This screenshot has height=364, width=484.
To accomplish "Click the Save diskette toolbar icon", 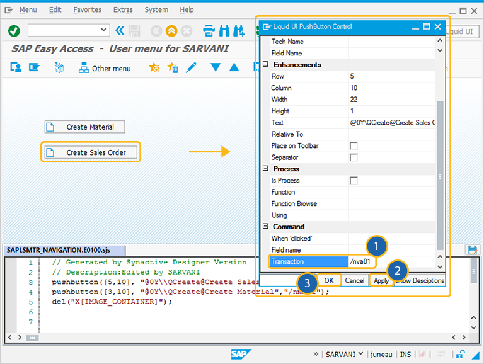I will (134, 30).
